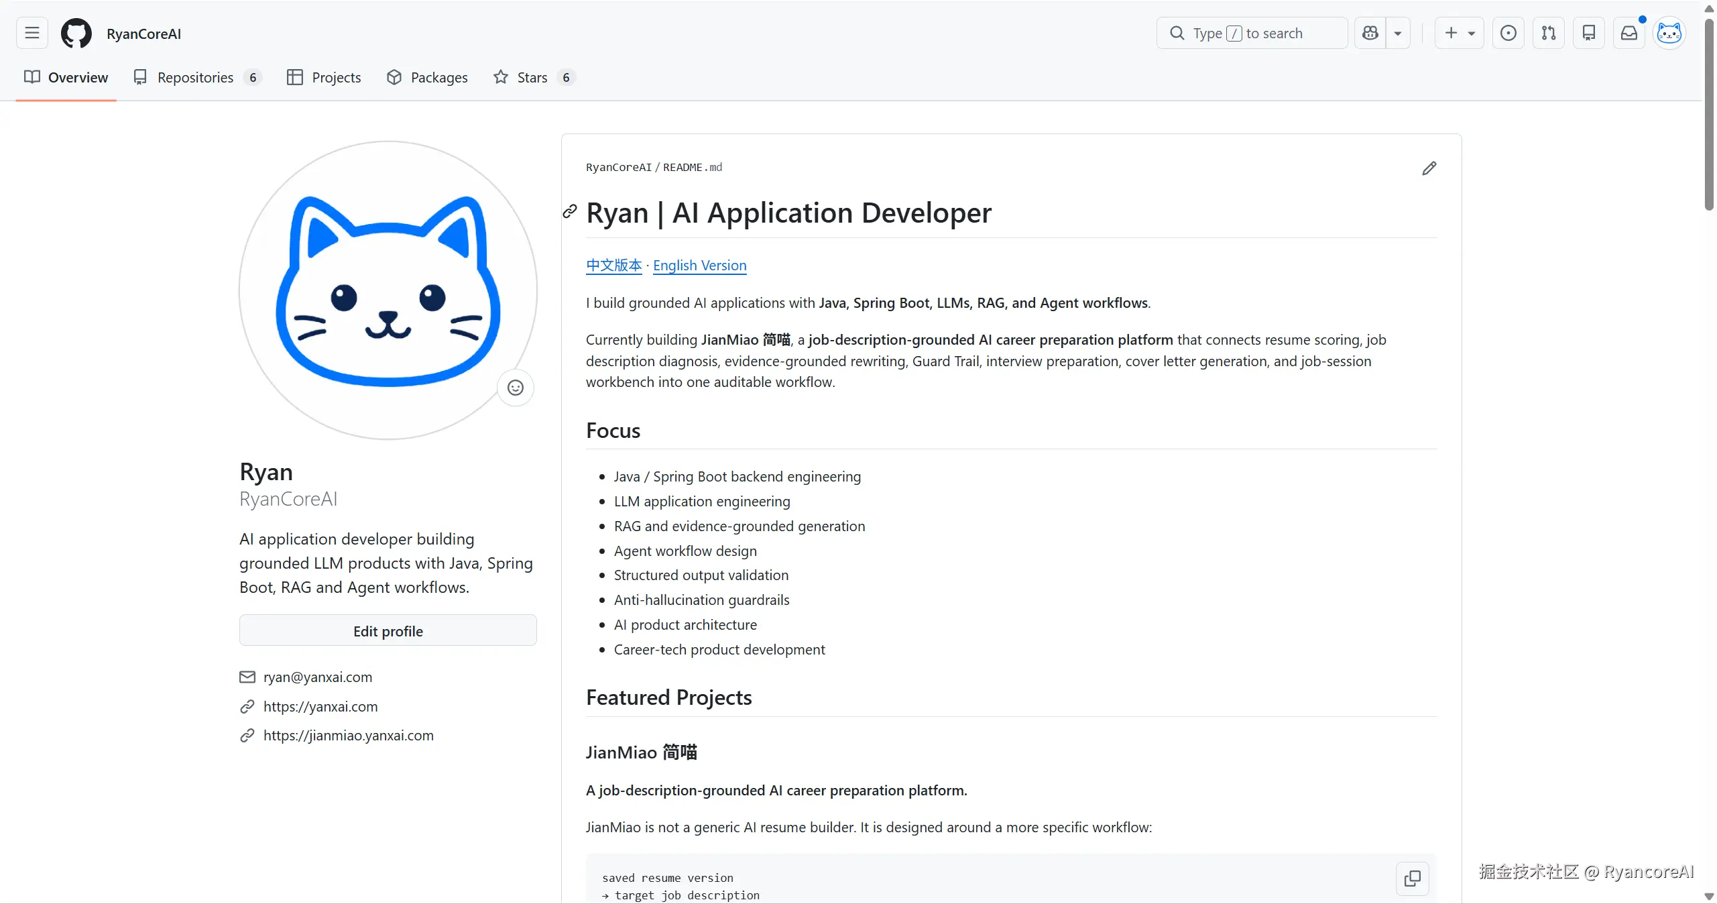
Task: Click 'Structured output validation' list item
Action: 701,575
